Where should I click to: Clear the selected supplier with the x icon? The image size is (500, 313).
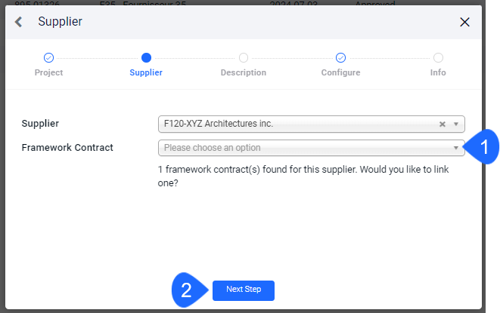tap(443, 124)
